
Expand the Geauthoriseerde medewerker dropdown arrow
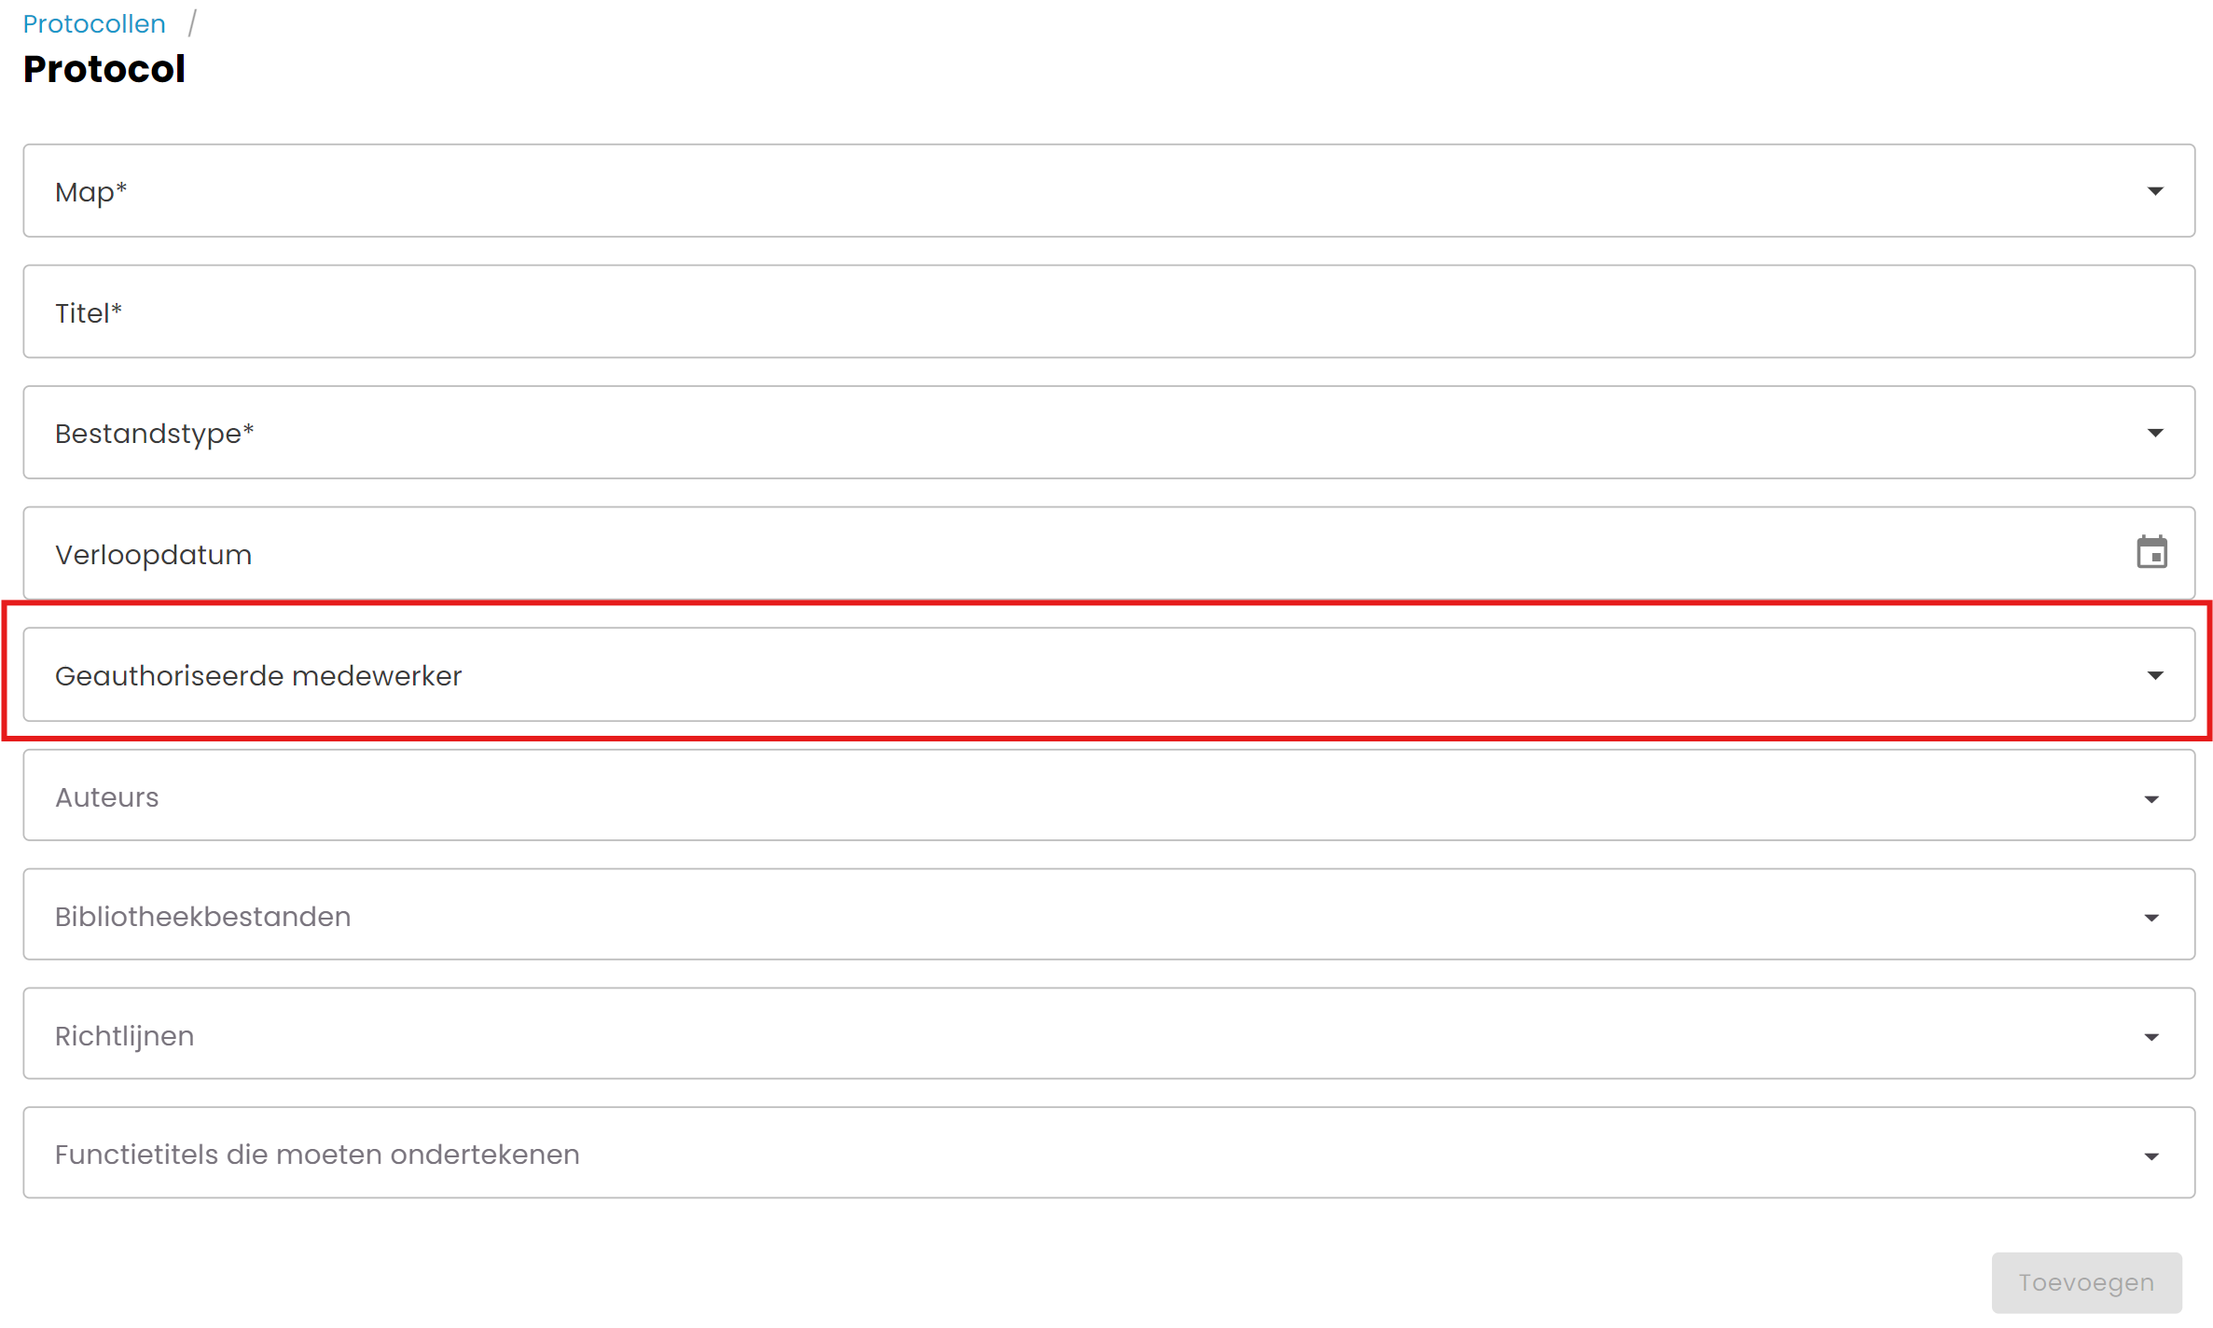2154,675
